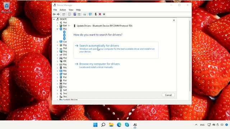The height and width of the screenshot is (129, 230).
Task: Open the Action menu
Action: (x=63, y=10)
